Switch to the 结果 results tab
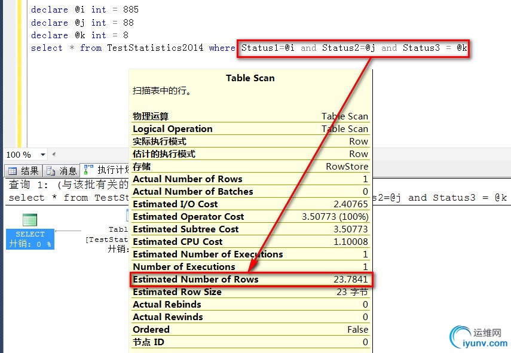Image resolution: width=511 pixels, height=353 pixels. coord(23,171)
